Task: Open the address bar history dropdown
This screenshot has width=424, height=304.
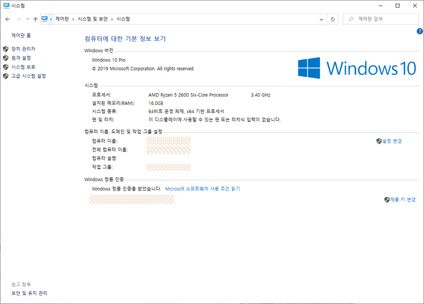Action: tap(321, 19)
